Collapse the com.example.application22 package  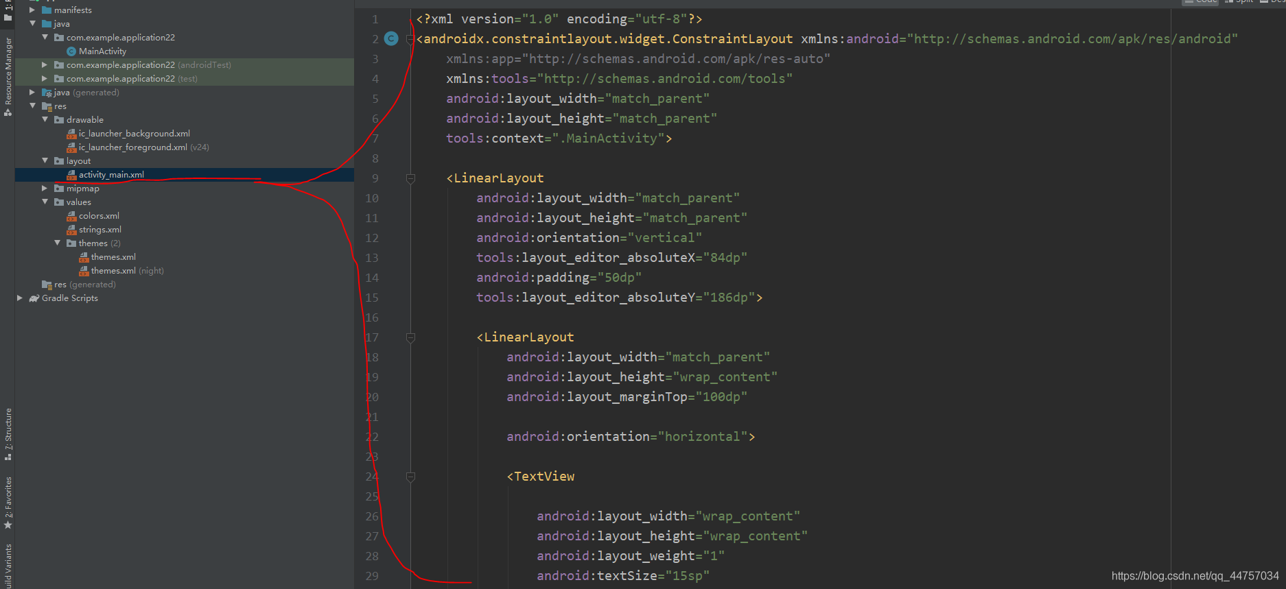point(45,37)
